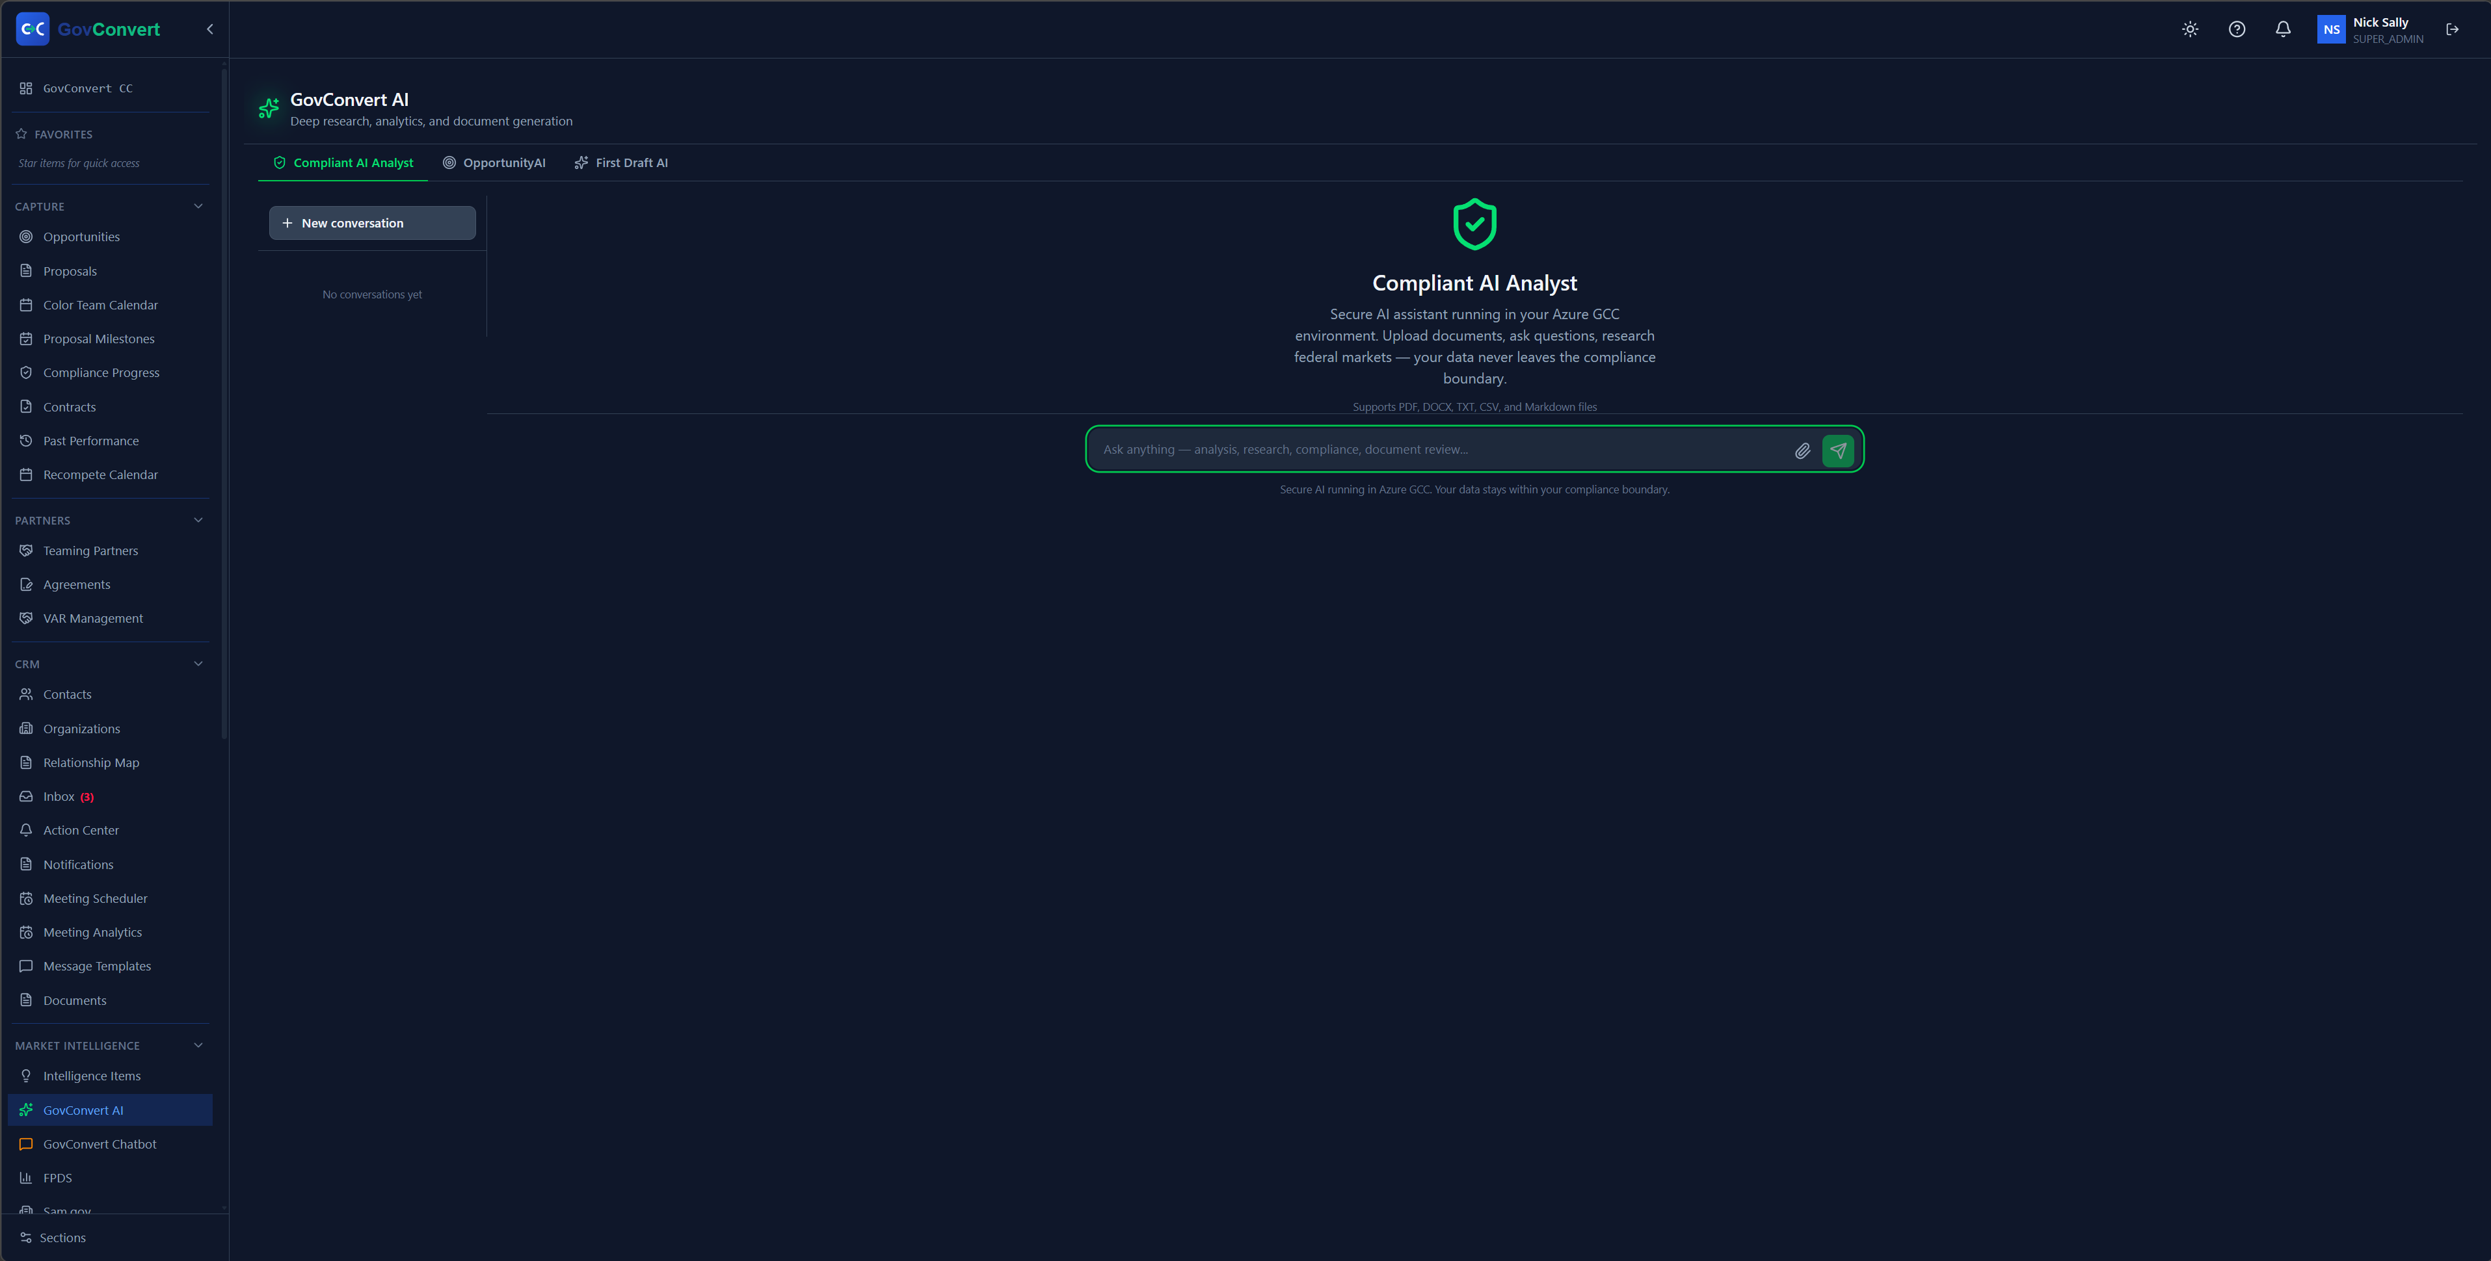Screen dimensions: 2491x1261
Task: Click the GovConvert Chatbot orange chat icon
Action: pyautogui.click(x=26, y=1144)
